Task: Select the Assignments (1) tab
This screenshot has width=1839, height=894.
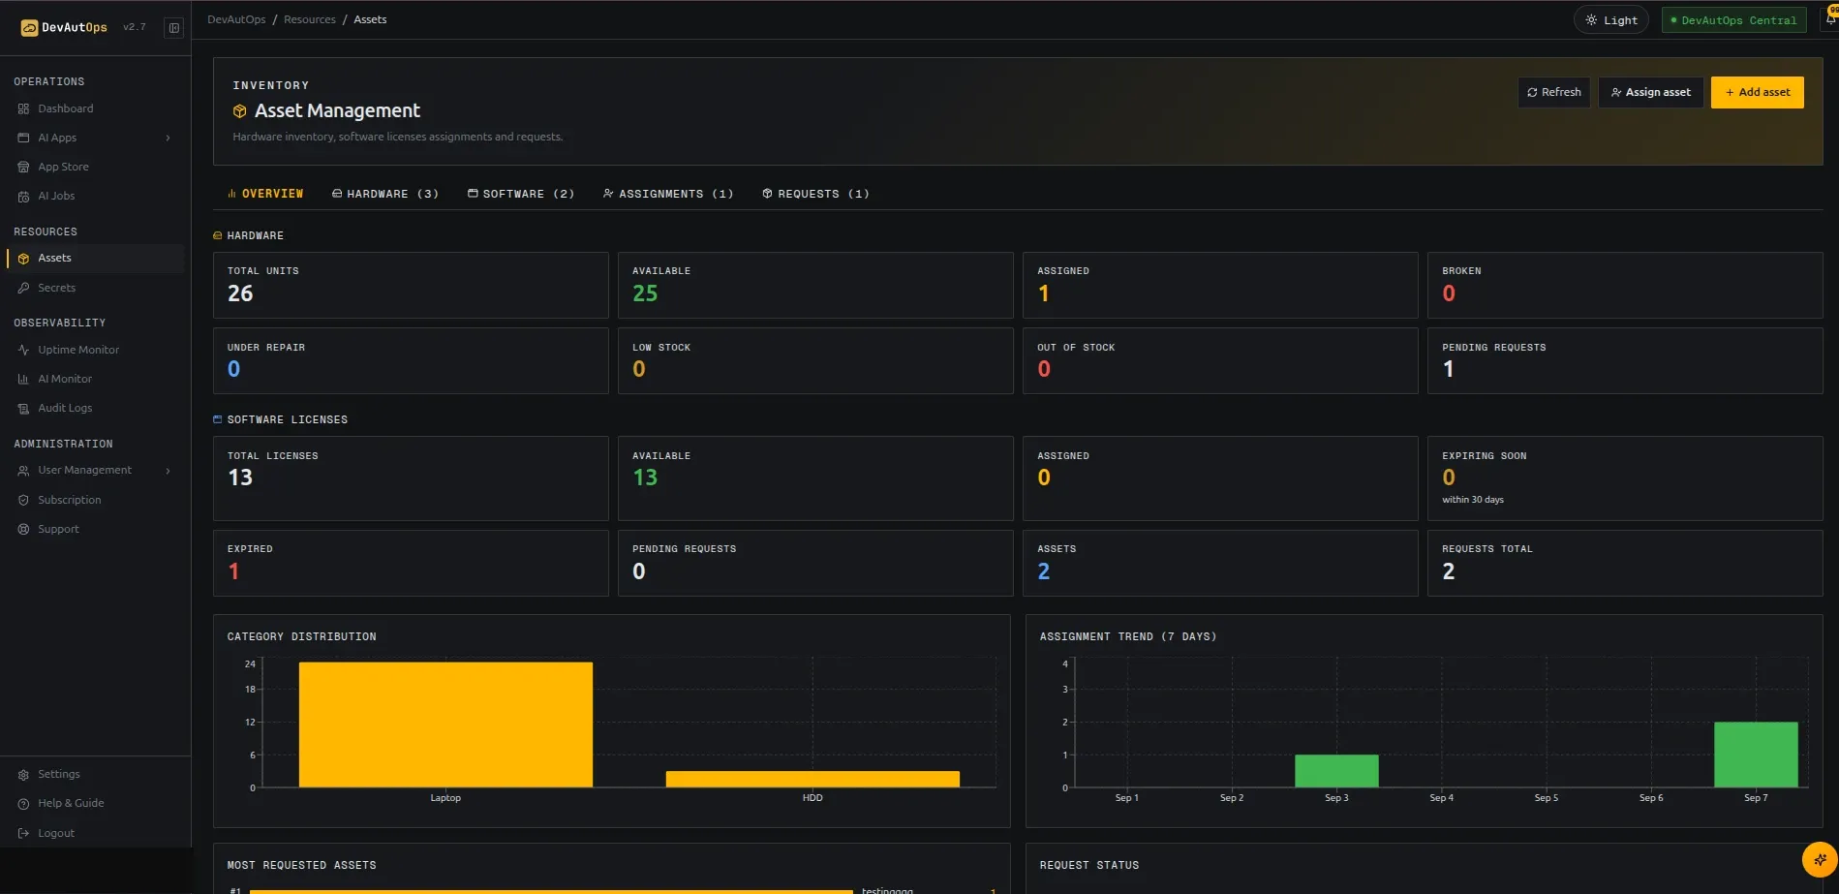Action: point(668,194)
